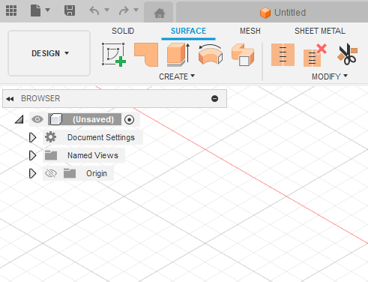Collapse the (Unsaved) root component
Image resolution: width=368 pixels, height=282 pixels.
pos(19,119)
